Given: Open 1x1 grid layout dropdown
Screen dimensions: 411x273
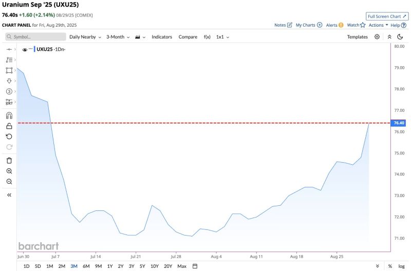Looking at the screenshot, I should (222, 37).
